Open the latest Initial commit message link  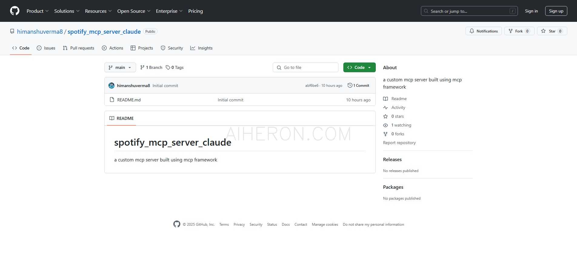tap(165, 86)
